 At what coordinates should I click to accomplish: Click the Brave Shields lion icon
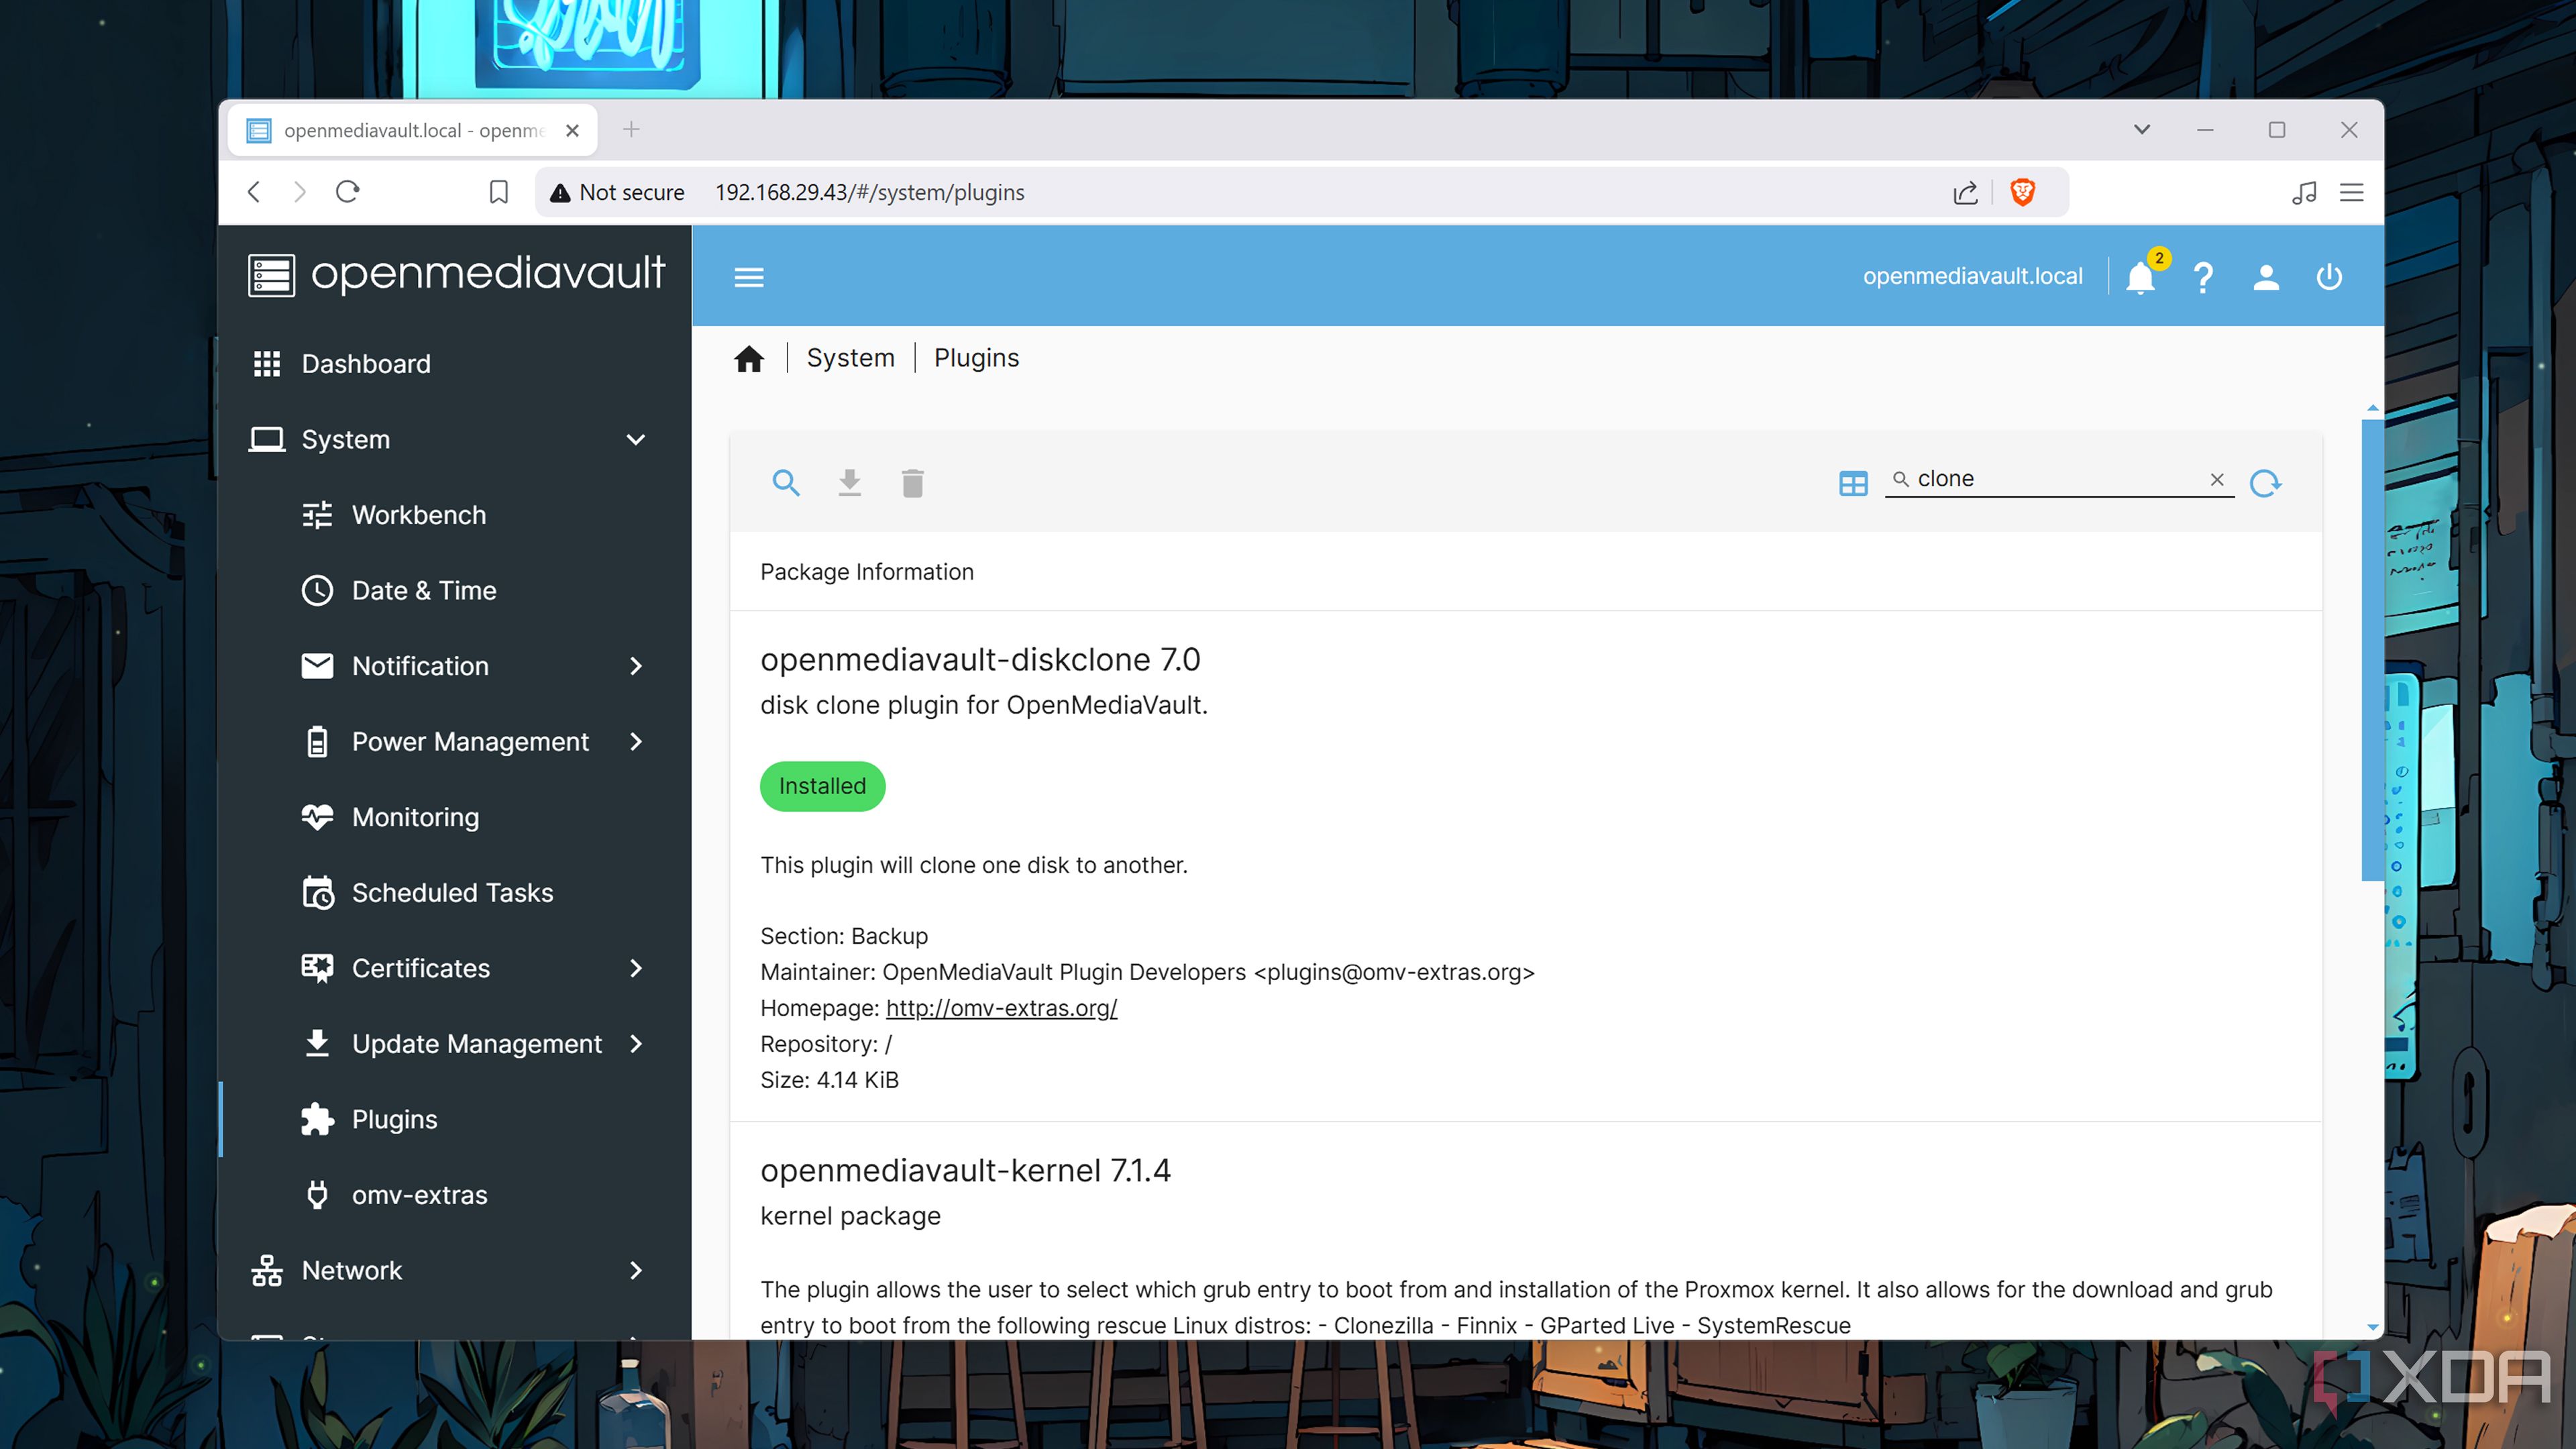2022,192
